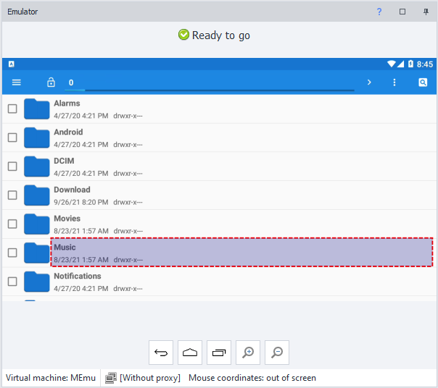Click the path bar showing 0

(x=210, y=83)
